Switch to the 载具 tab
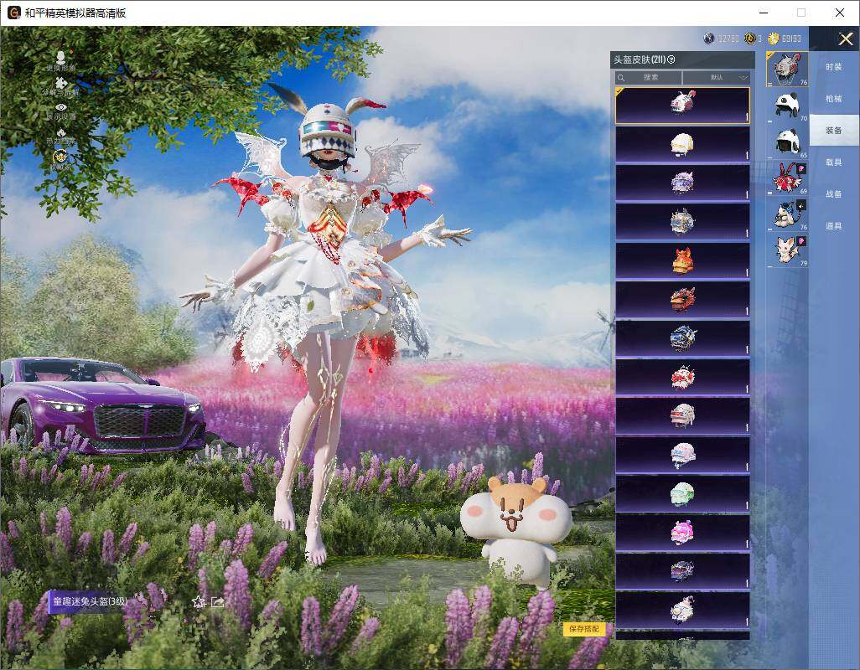Screen dimensions: 860x670 (x=834, y=162)
